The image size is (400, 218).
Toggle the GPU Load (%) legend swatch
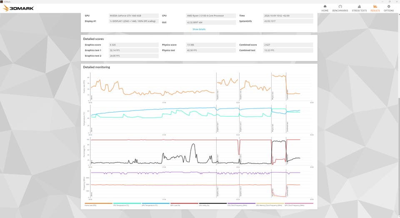coord(184,204)
